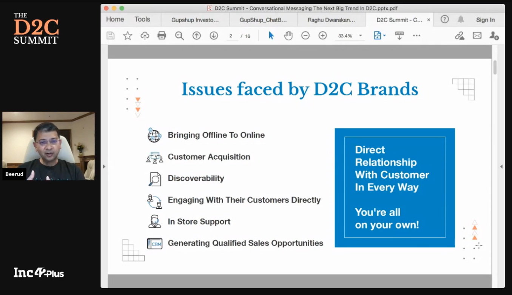Click the upload to cloud icon
This screenshot has width=512, height=295.
point(145,35)
